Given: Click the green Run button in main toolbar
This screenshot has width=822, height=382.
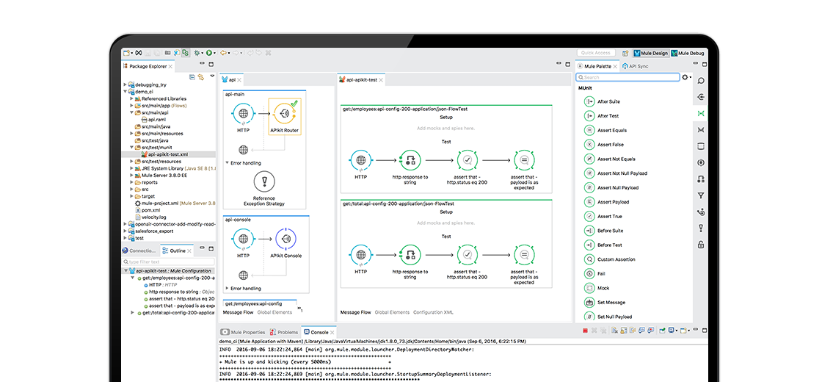Looking at the screenshot, I should tap(208, 52).
